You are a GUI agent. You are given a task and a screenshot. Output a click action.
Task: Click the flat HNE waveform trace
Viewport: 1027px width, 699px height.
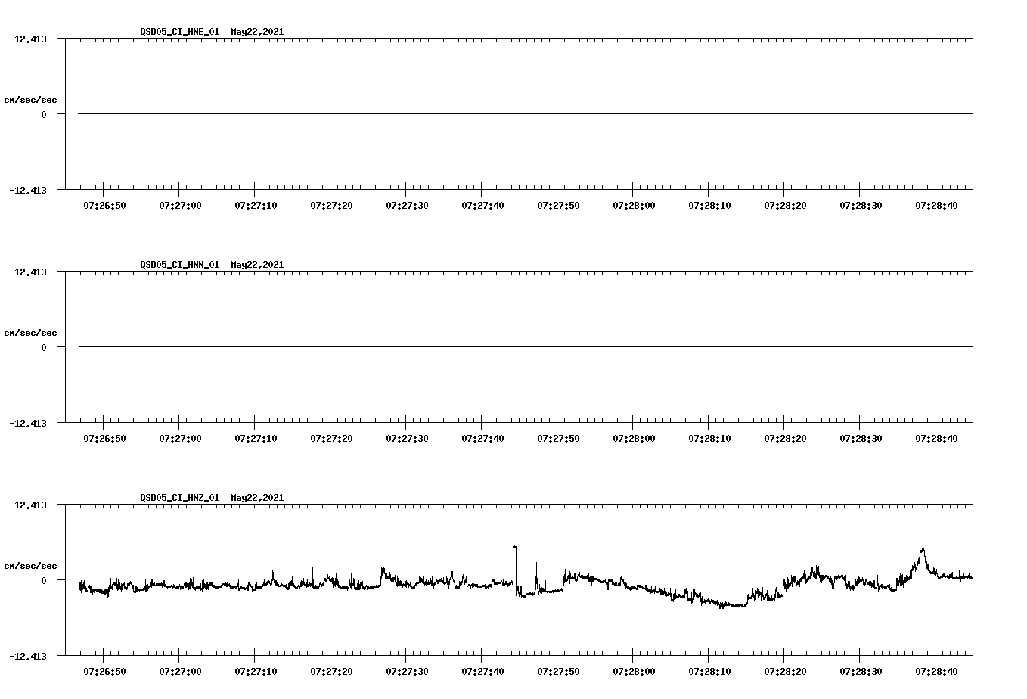(454, 114)
